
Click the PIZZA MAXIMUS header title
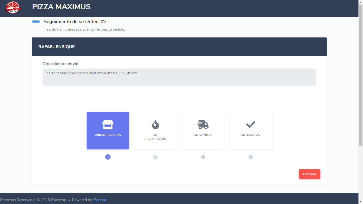point(61,7)
